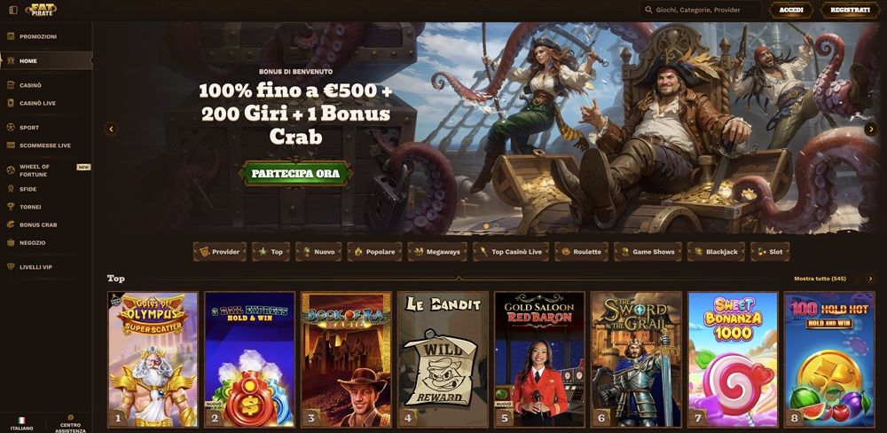
Task: Open the Mostra tutto (545) link
Action: coord(820,279)
